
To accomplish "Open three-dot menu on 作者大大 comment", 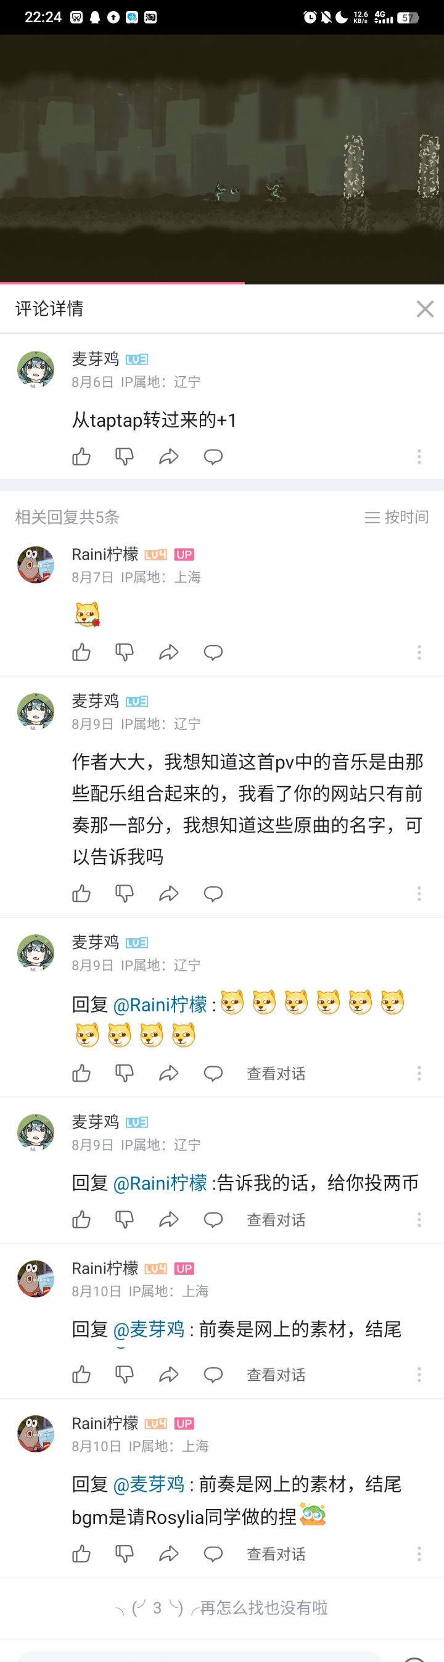I will coord(419,894).
